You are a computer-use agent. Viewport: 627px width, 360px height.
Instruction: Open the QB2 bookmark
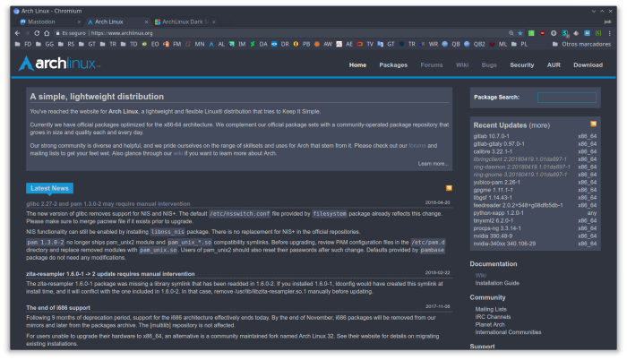[475, 45]
